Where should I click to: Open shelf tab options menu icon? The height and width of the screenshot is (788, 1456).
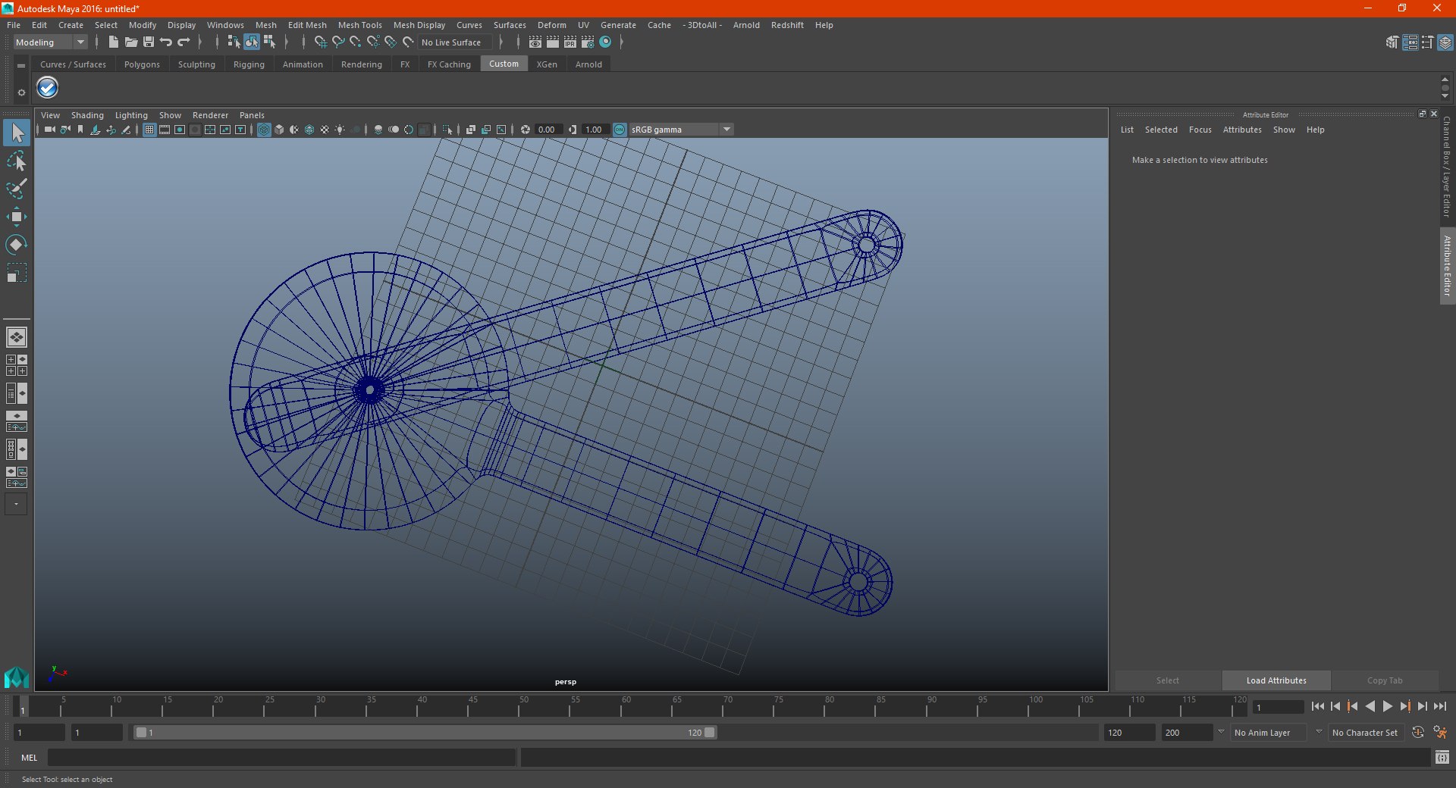(21, 66)
